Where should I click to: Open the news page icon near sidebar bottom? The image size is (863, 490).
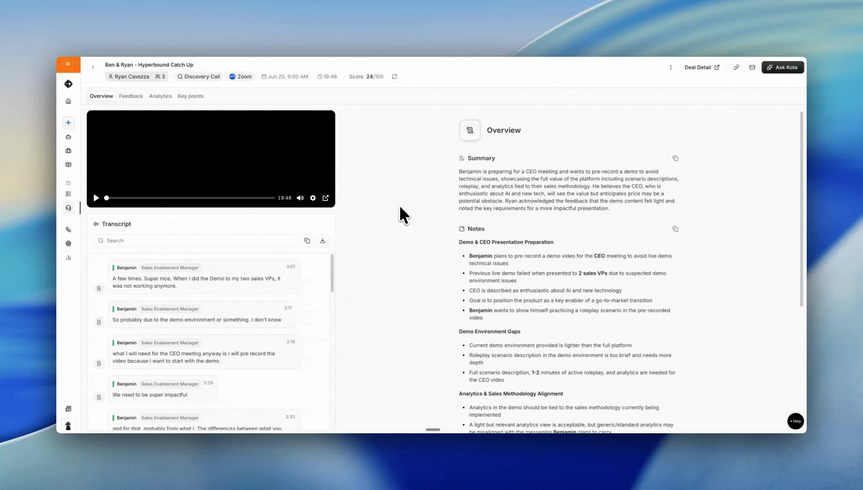[x=68, y=409]
